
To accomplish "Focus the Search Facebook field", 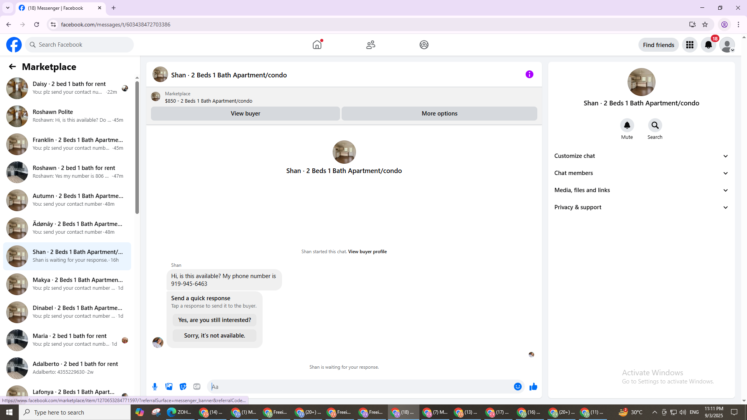I will coord(80,45).
